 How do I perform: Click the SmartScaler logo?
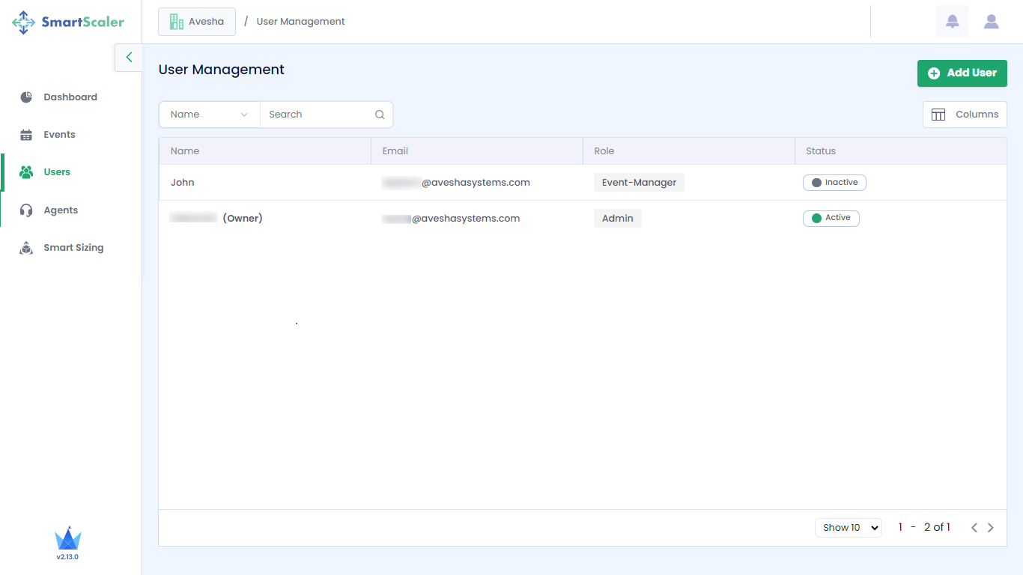pos(68,22)
